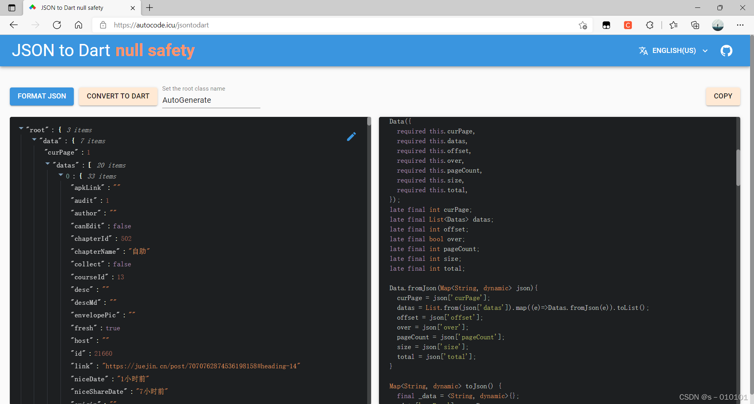Collapse the array item 0 node
Image resolution: width=754 pixels, height=404 pixels.
61,175
